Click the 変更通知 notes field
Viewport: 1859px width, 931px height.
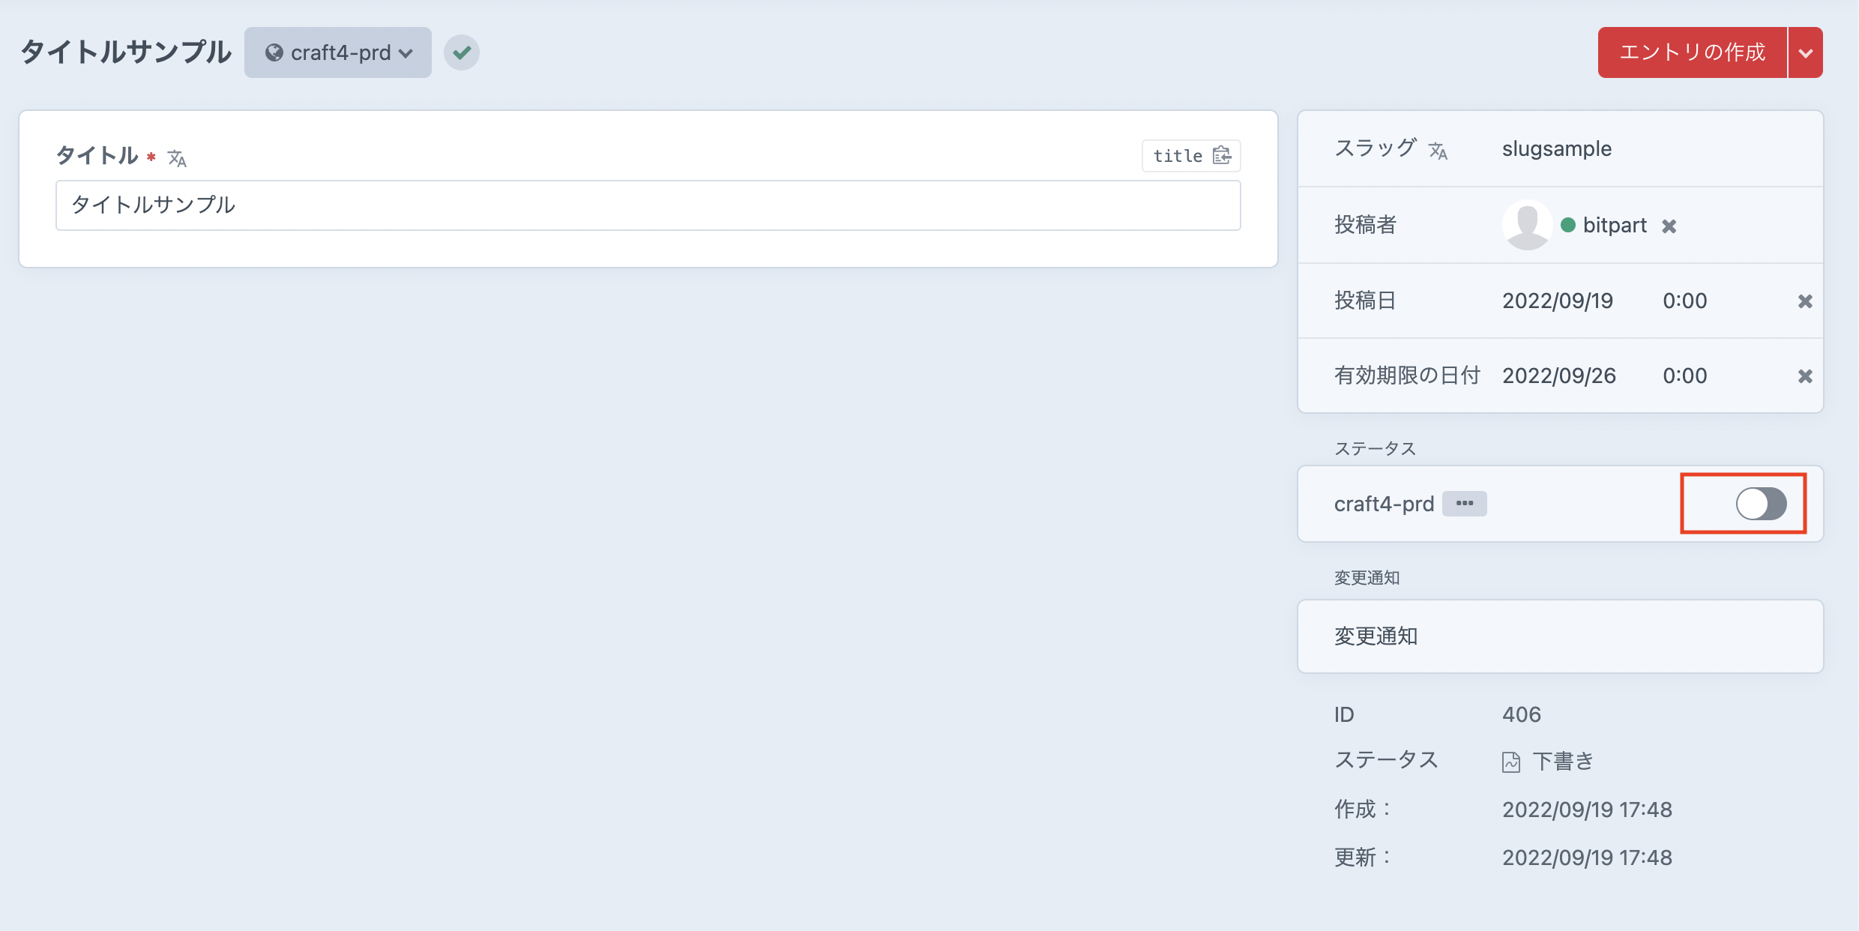click(x=1559, y=636)
